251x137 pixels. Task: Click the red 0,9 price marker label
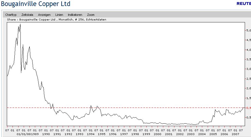coord(248,108)
